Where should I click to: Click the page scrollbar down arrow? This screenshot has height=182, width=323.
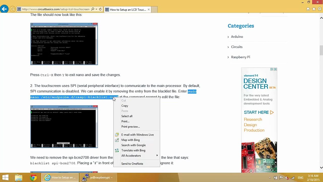pyautogui.click(x=321, y=167)
